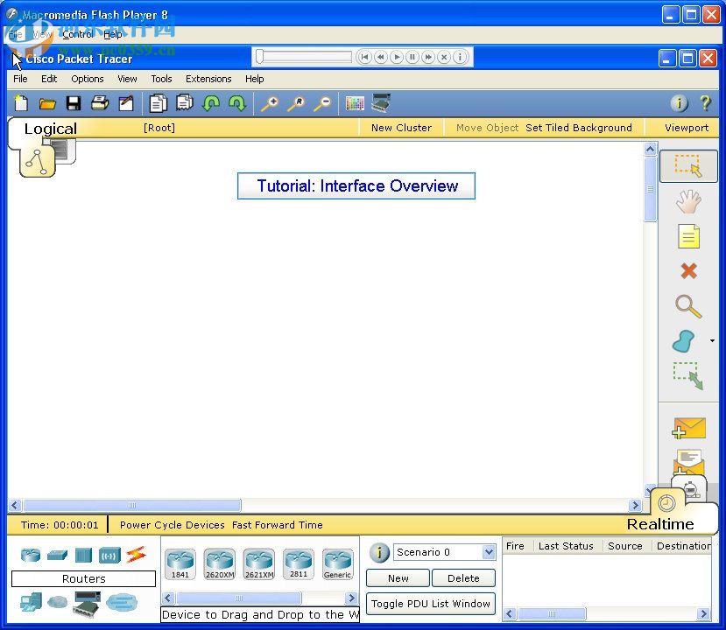Click the Undo green arrow icon
This screenshot has width=726, height=630.
pos(211,102)
